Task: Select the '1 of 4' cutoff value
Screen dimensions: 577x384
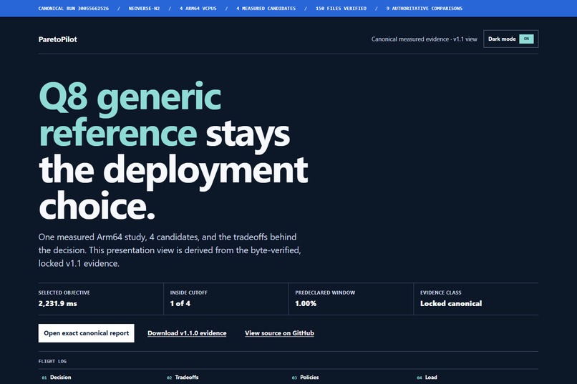Action: pyautogui.click(x=180, y=303)
